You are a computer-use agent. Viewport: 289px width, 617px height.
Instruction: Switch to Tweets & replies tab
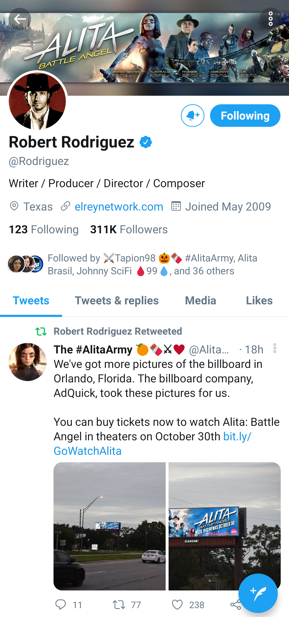click(x=117, y=301)
